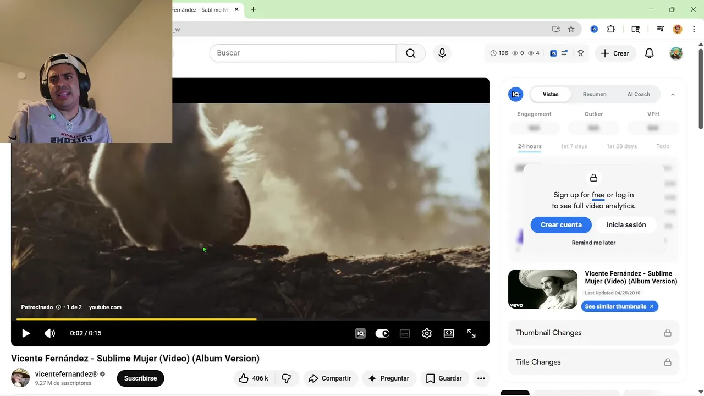Open a new browser tab
Viewport: 704px width, 396px height.
254,9
